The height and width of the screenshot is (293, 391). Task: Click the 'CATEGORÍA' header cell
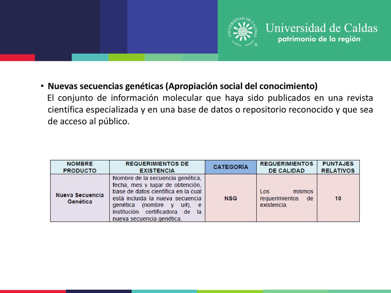point(231,167)
